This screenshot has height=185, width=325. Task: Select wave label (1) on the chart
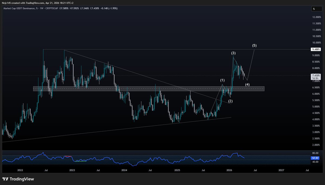click(222, 80)
